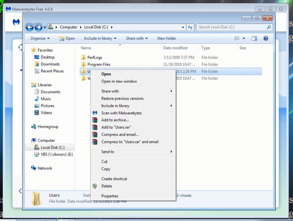293x221 pixels.
Task: Click Program Files date modified cell
Action: tap(179, 64)
